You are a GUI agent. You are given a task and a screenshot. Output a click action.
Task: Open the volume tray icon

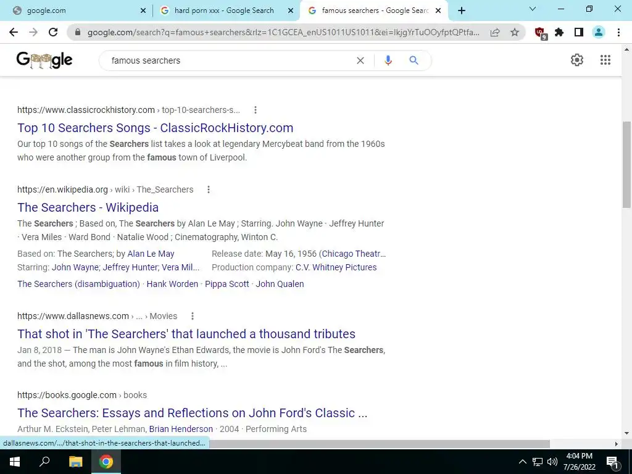pyautogui.click(x=552, y=462)
